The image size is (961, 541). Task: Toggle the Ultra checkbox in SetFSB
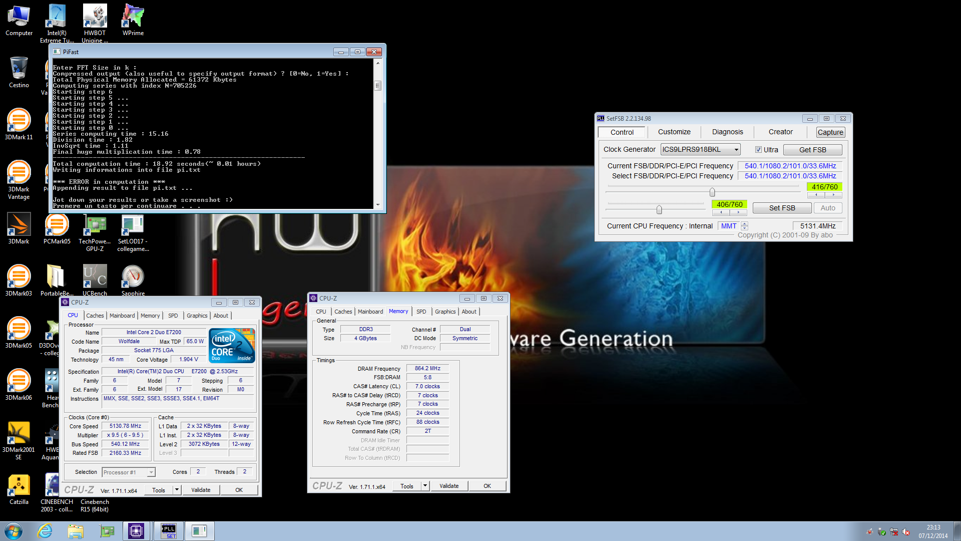(759, 150)
